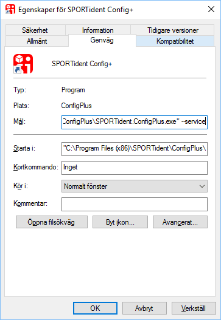Screen dimensions: 221x320
Task: Click the 'Egenskaper för SPORTident Config+' window title
Action: 75,10
